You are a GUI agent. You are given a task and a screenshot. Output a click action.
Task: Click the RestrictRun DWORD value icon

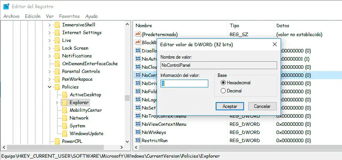(x=138, y=141)
